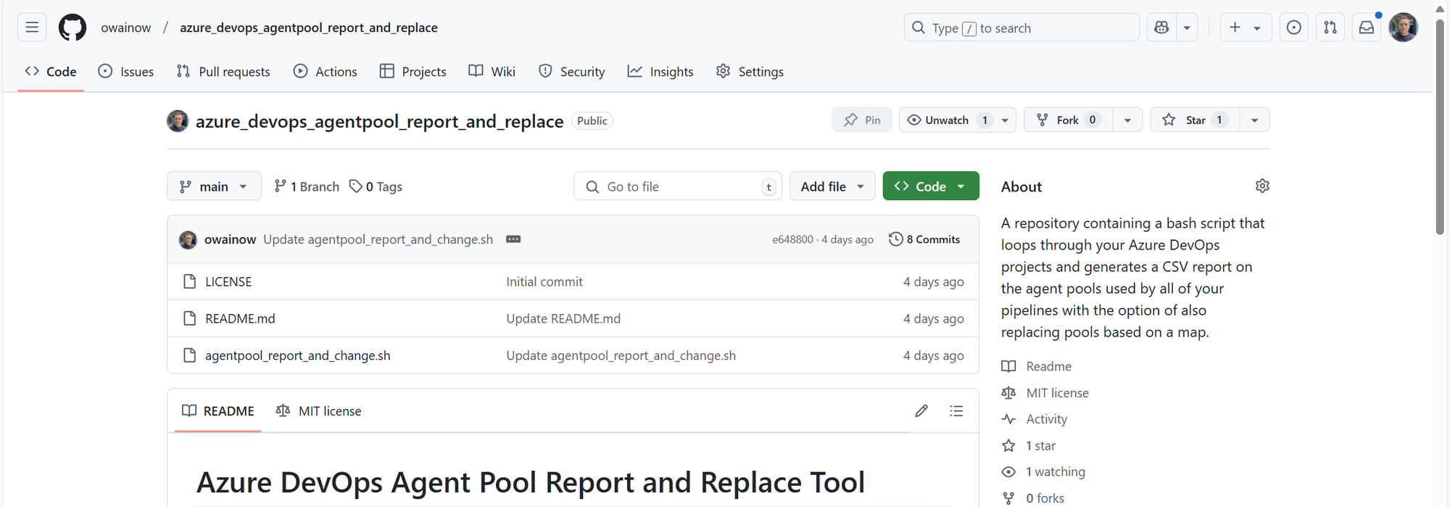The width and height of the screenshot is (1450, 507).
Task: Click the GitHub logo home icon
Action: 72,28
